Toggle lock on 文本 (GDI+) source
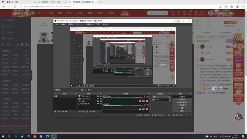Image resolution: width=247 pixels, height=139 pixels. click(x=101, y=96)
